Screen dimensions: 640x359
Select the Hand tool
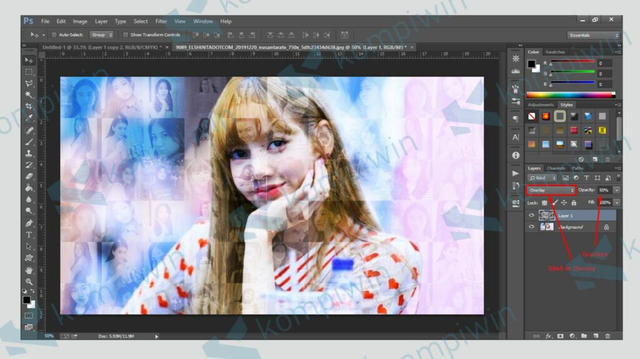[x=29, y=270]
